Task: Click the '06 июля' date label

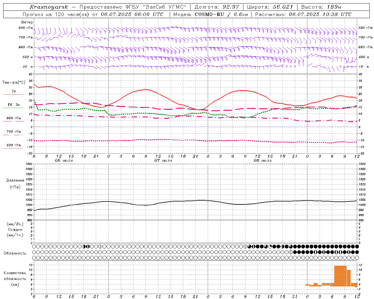Action: [64, 161]
